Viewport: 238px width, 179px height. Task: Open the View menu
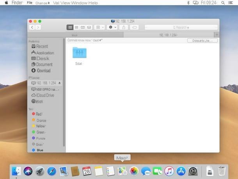pos(65,3)
